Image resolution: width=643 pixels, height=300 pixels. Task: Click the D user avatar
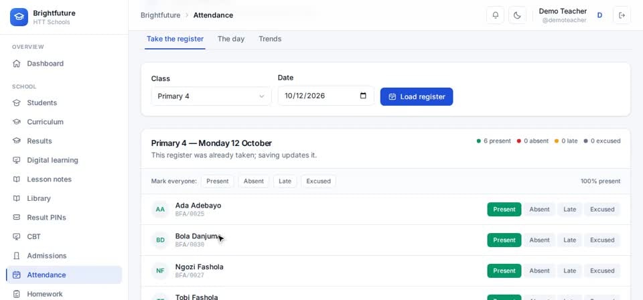point(599,15)
